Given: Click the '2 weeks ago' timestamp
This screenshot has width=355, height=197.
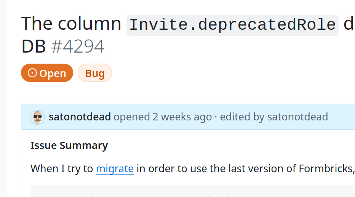Looking at the screenshot, I should click(182, 117).
